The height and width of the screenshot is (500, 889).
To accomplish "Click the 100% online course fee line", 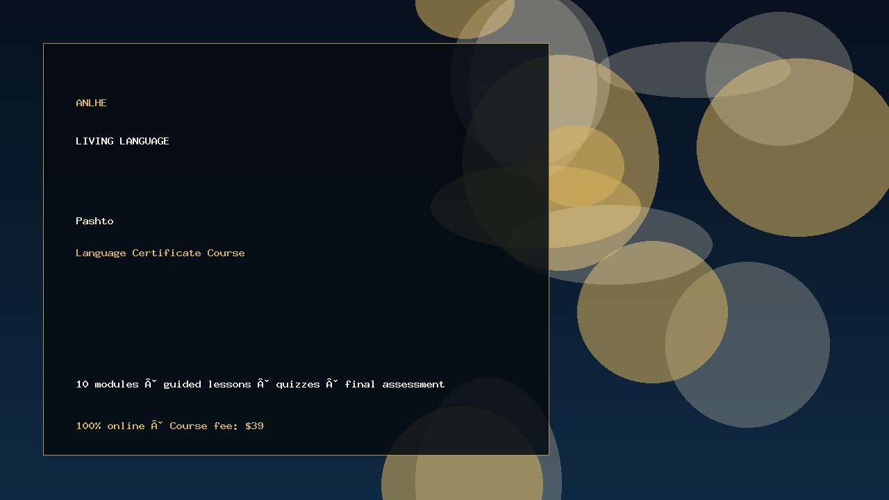I will [169, 426].
